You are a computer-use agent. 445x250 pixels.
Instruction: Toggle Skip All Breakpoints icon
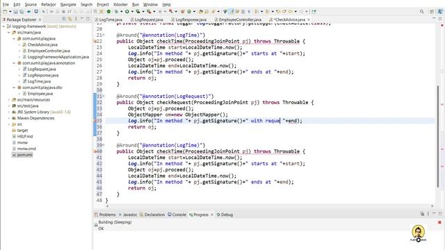point(43,12)
